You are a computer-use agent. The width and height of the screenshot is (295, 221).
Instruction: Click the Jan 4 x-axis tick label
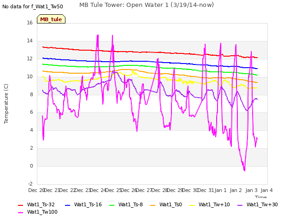[267, 190]
